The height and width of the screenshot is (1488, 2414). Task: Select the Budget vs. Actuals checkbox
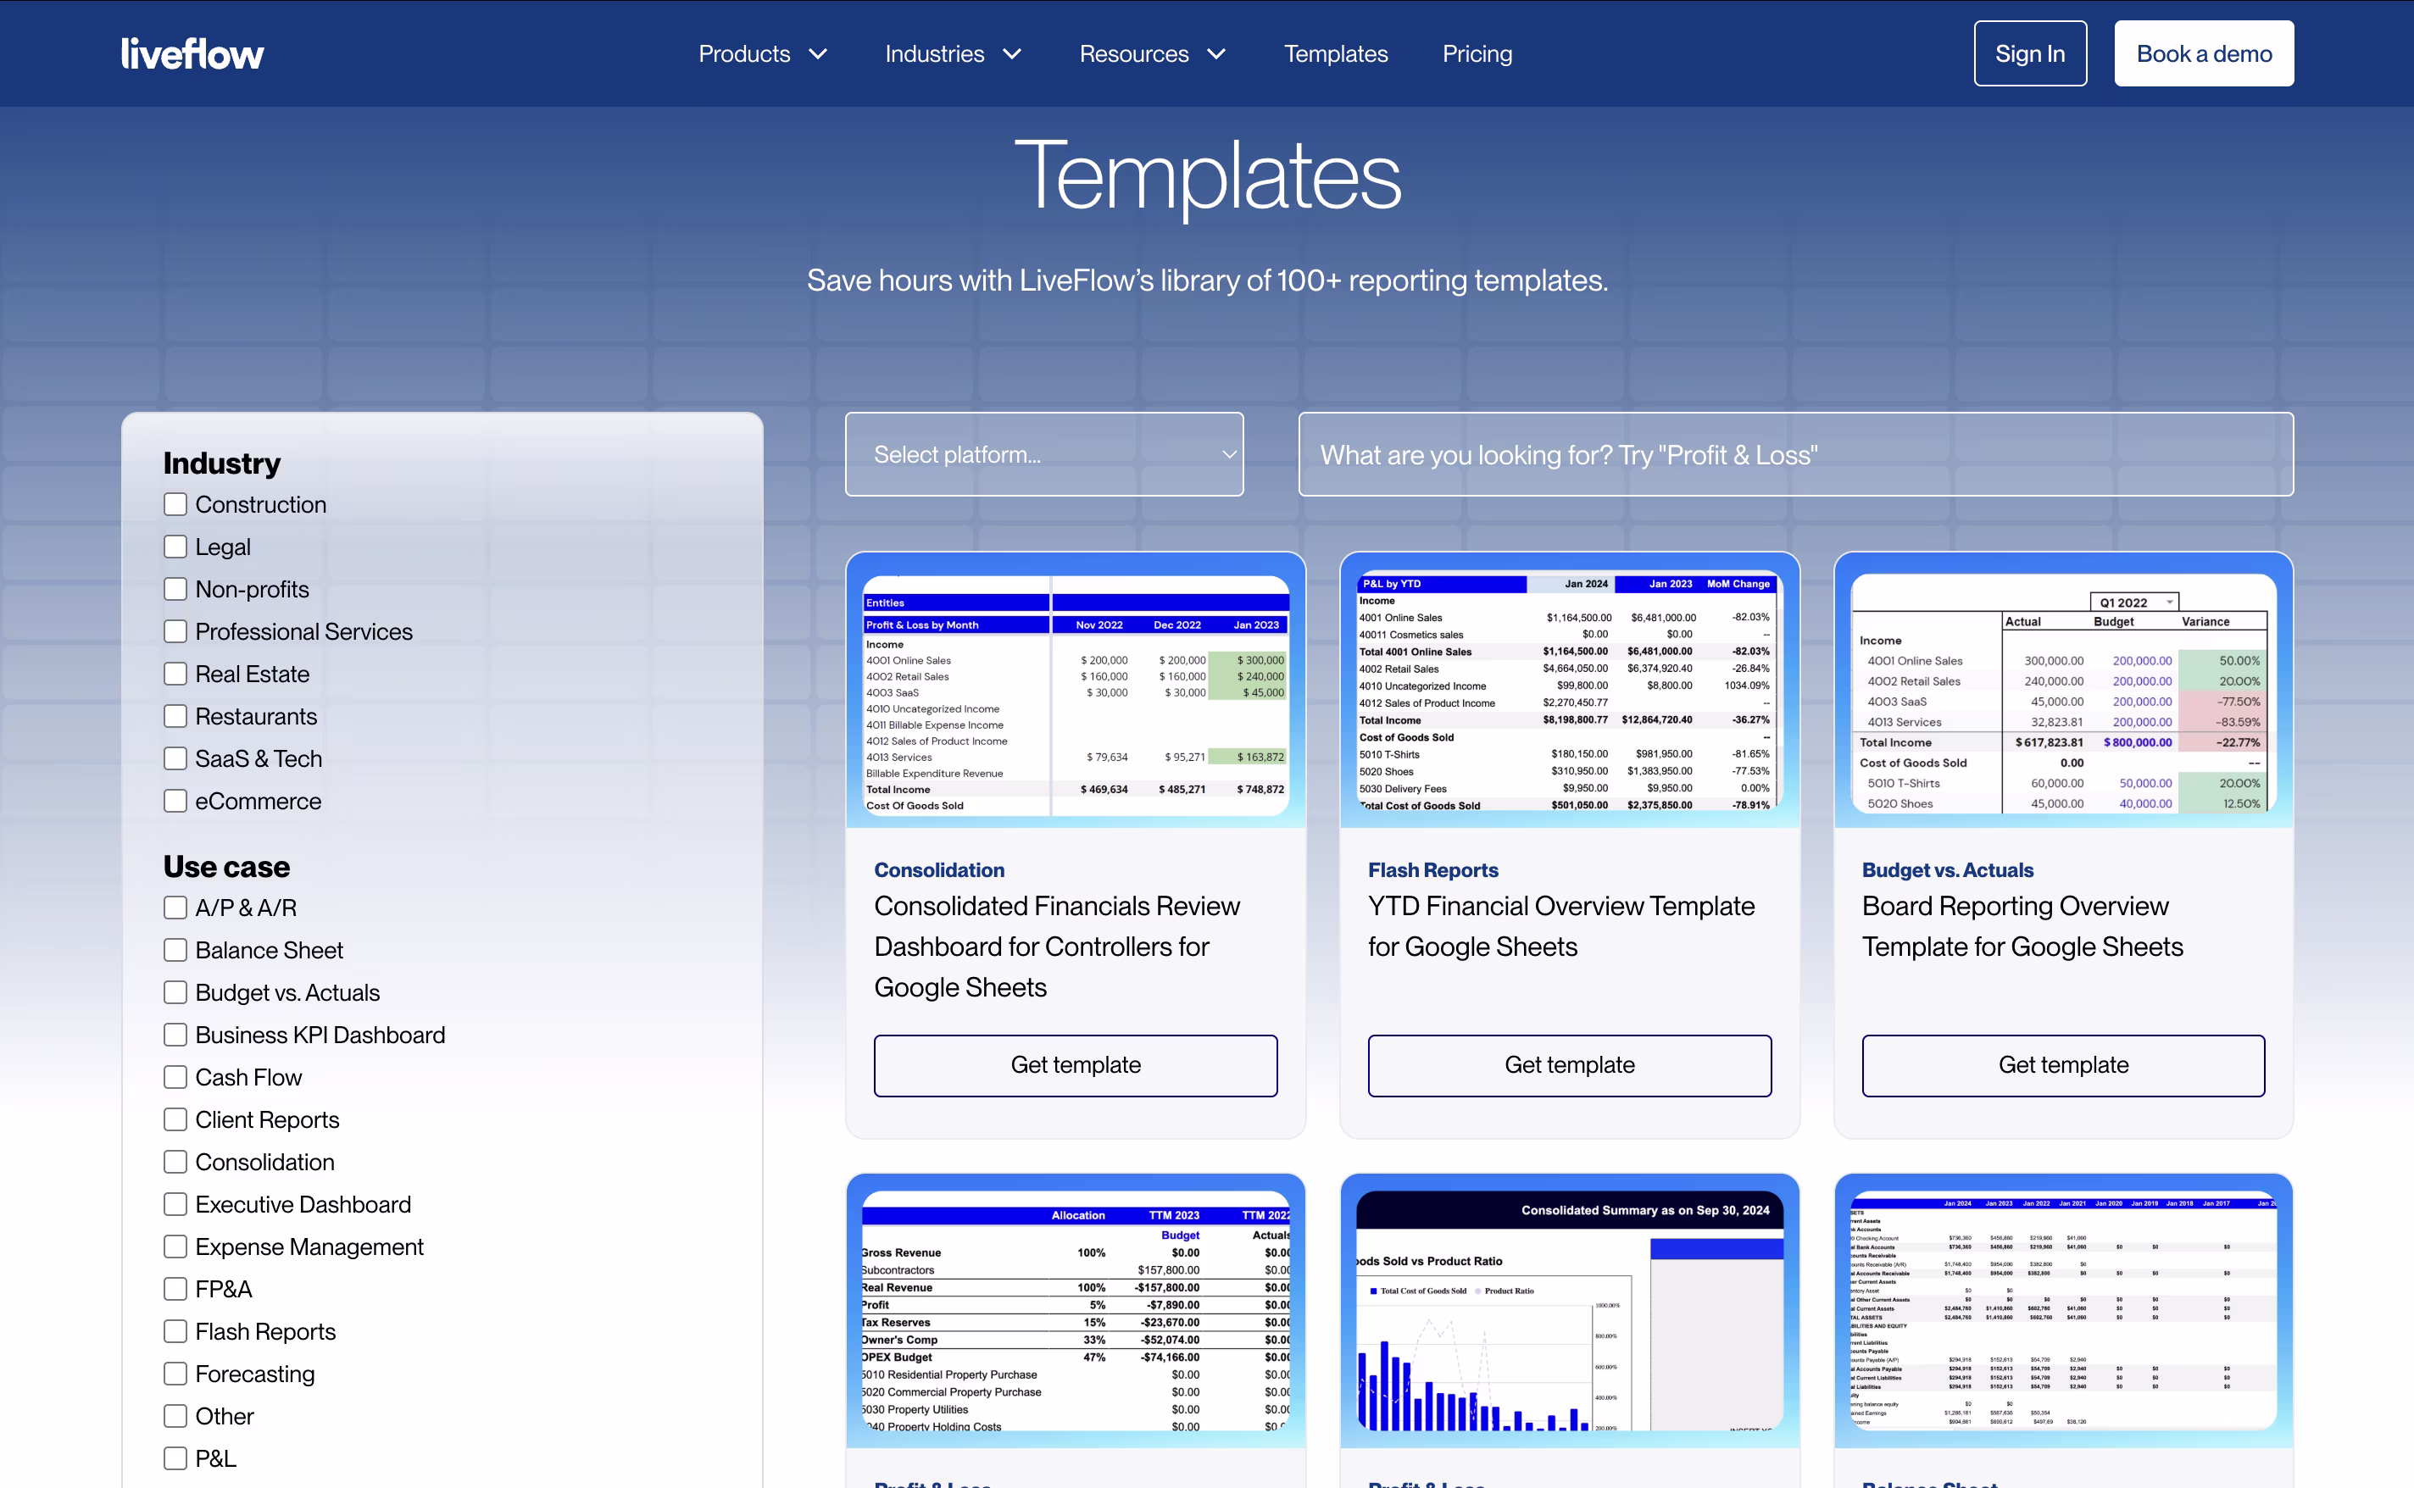(x=175, y=992)
